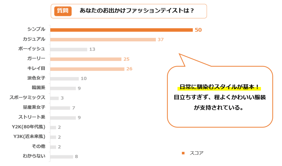Click the highlighted text 日常に馴染むスタイルが基本！
The width and height of the screenshot is (282, 166).
[x=219, y=88]
